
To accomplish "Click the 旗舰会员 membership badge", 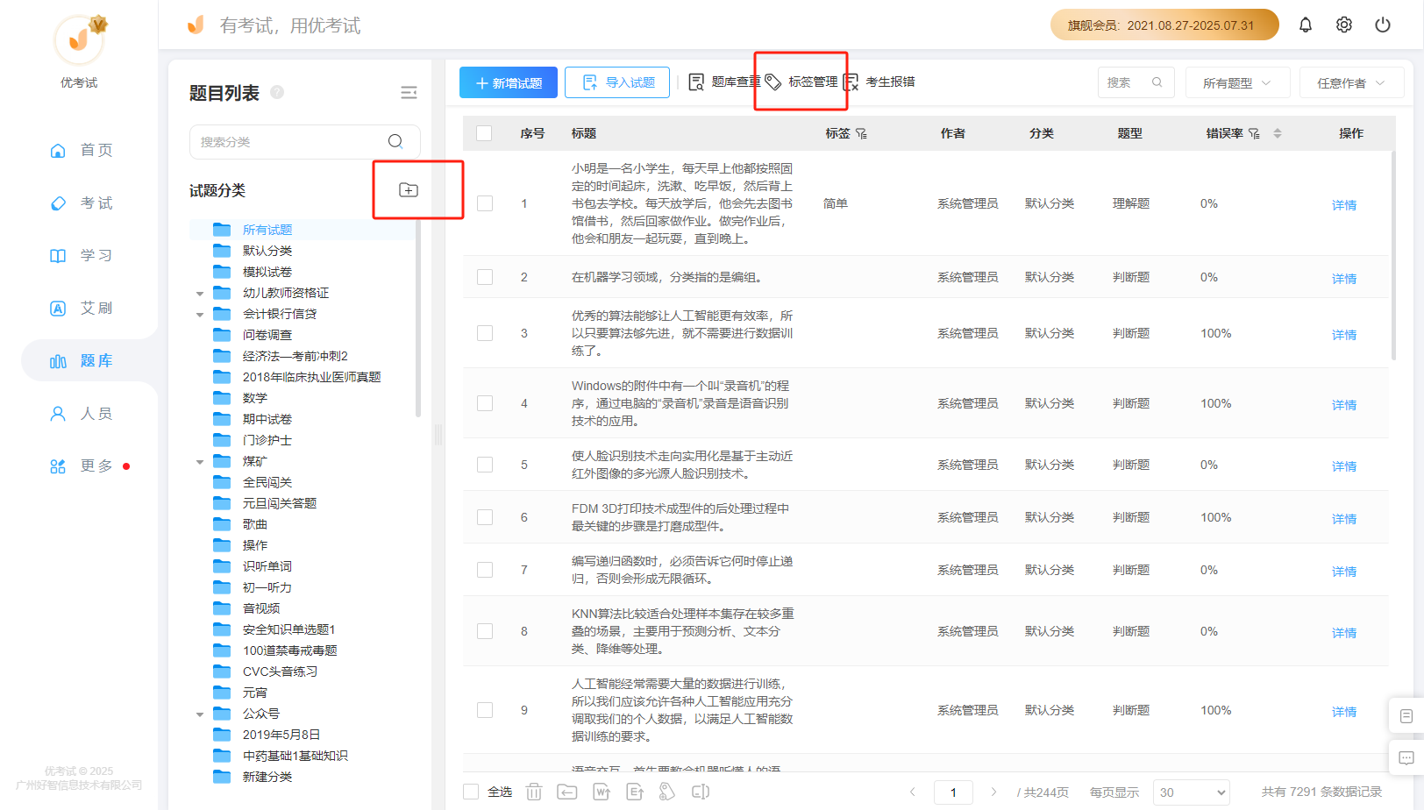I will 1164,25.
